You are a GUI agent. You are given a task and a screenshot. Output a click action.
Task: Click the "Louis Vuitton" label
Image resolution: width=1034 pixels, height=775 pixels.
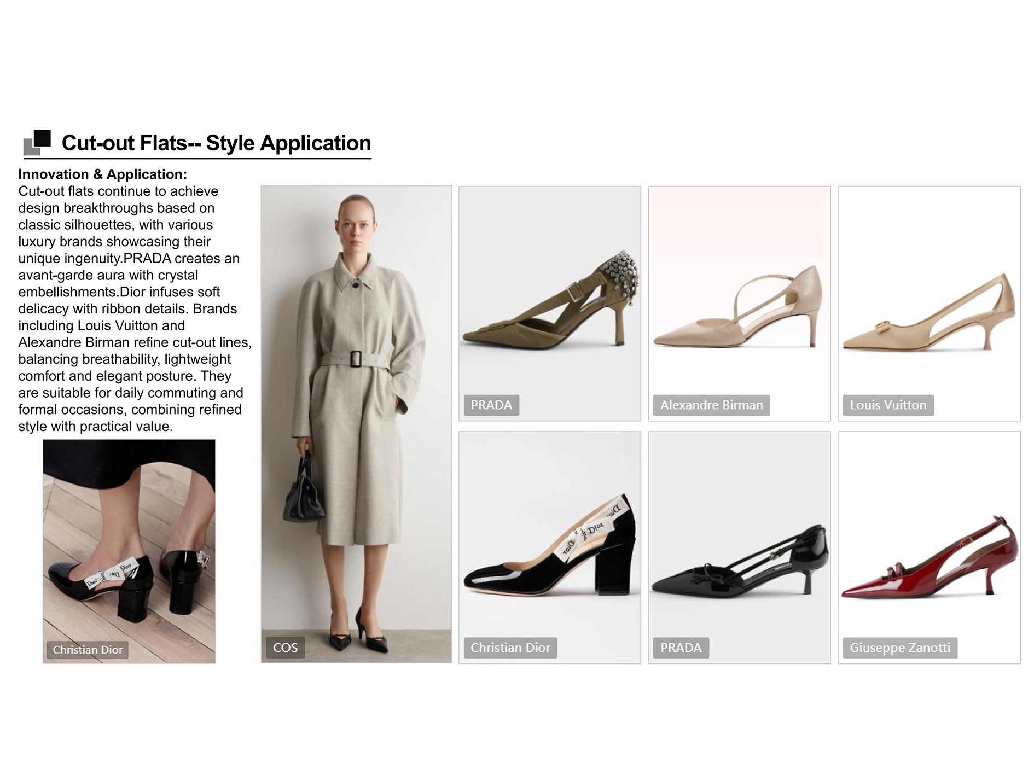point(888,405)
